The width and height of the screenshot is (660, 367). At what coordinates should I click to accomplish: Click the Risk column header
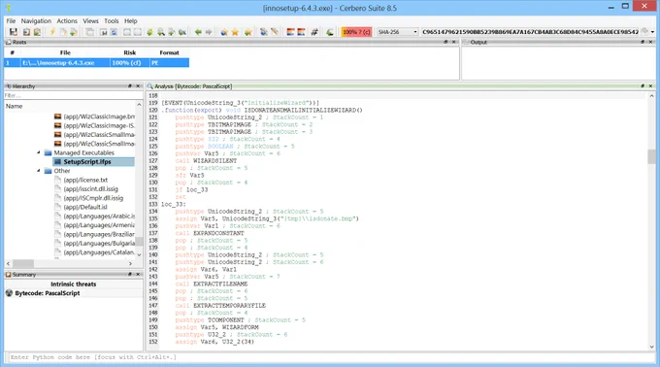[130, 52]
